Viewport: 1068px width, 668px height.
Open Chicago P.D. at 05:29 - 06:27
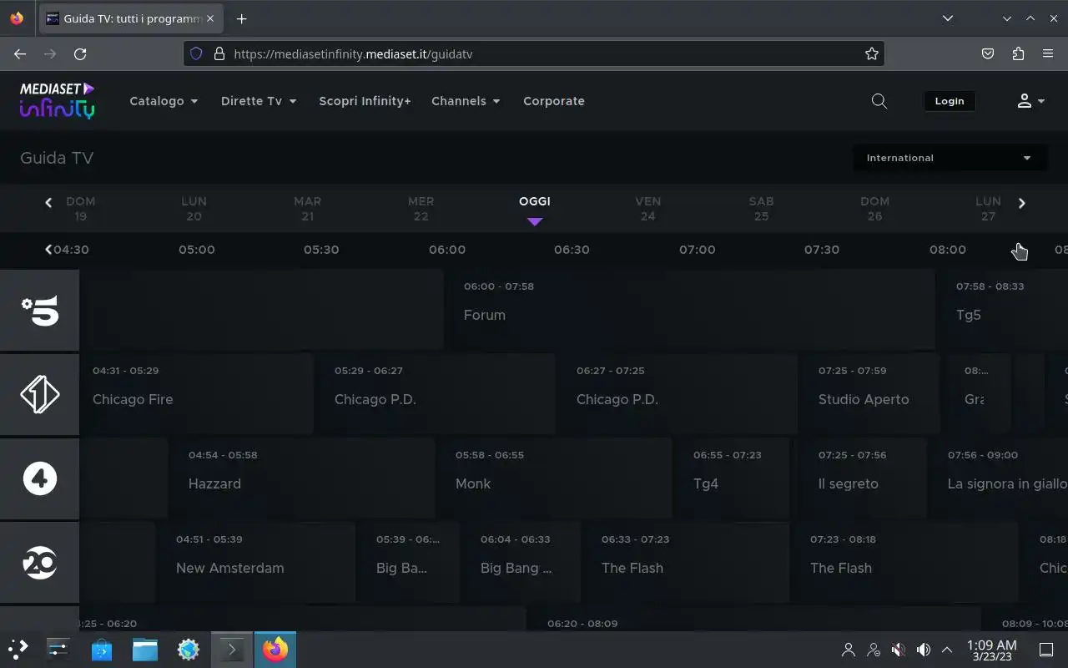[438, 393]
